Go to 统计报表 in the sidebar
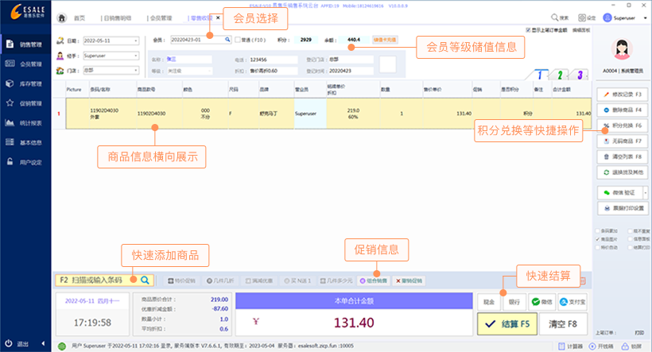The width and height of the screenshot is (652, 352). click(25, 122)
